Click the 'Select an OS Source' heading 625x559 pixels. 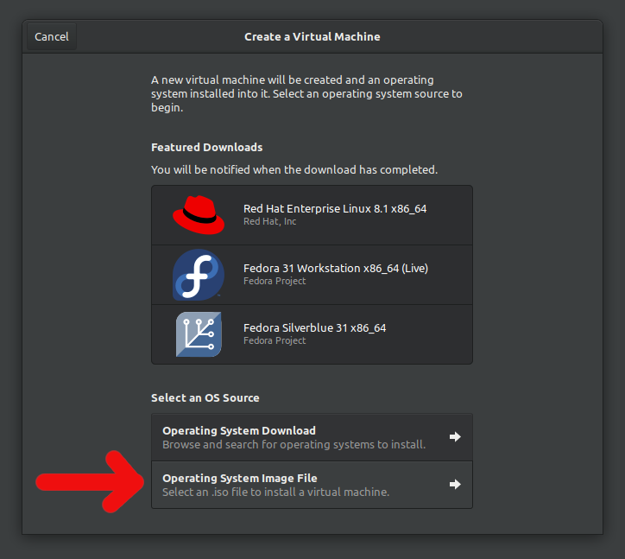click(205, 398)
